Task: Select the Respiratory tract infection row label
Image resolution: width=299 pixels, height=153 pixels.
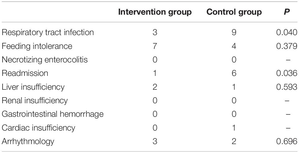Action: pos(48,32)
